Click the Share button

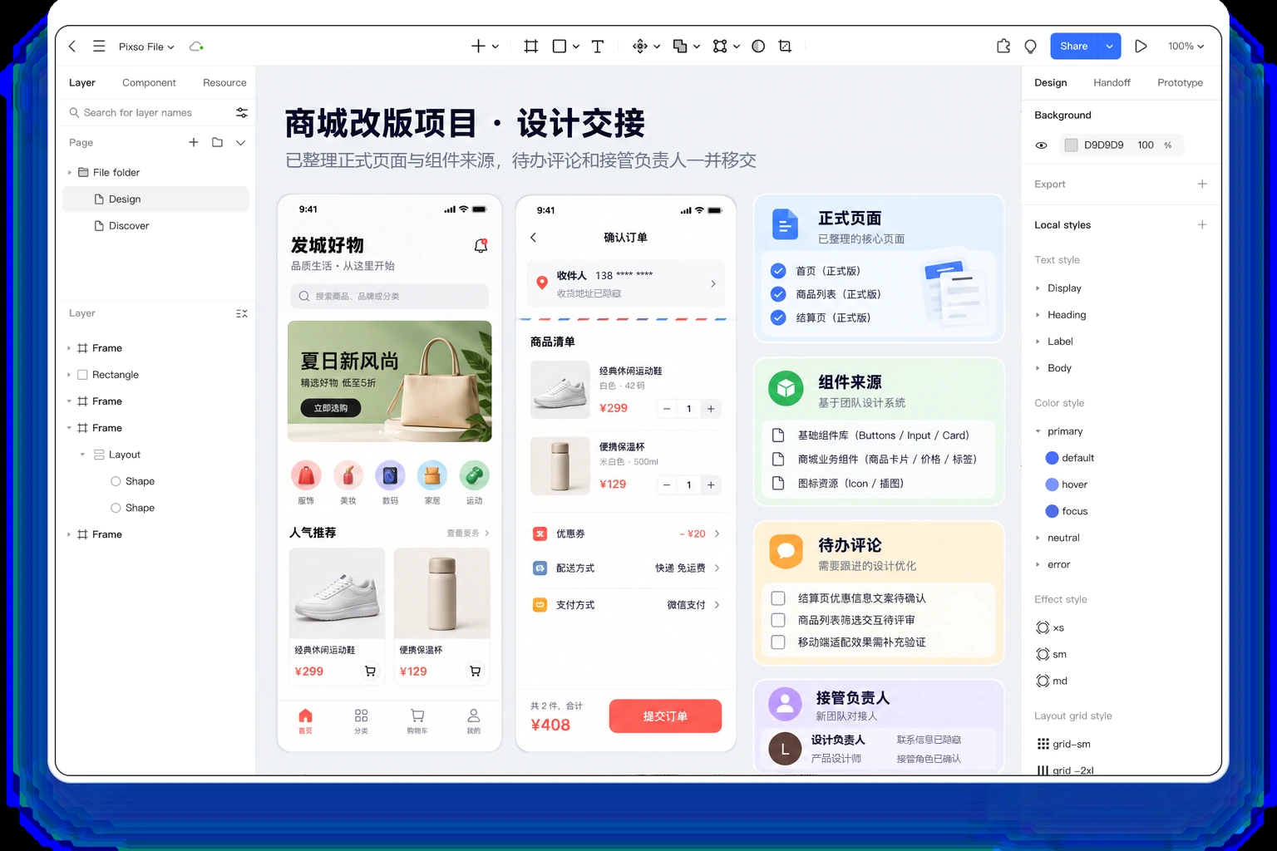tap(1074, 47)
